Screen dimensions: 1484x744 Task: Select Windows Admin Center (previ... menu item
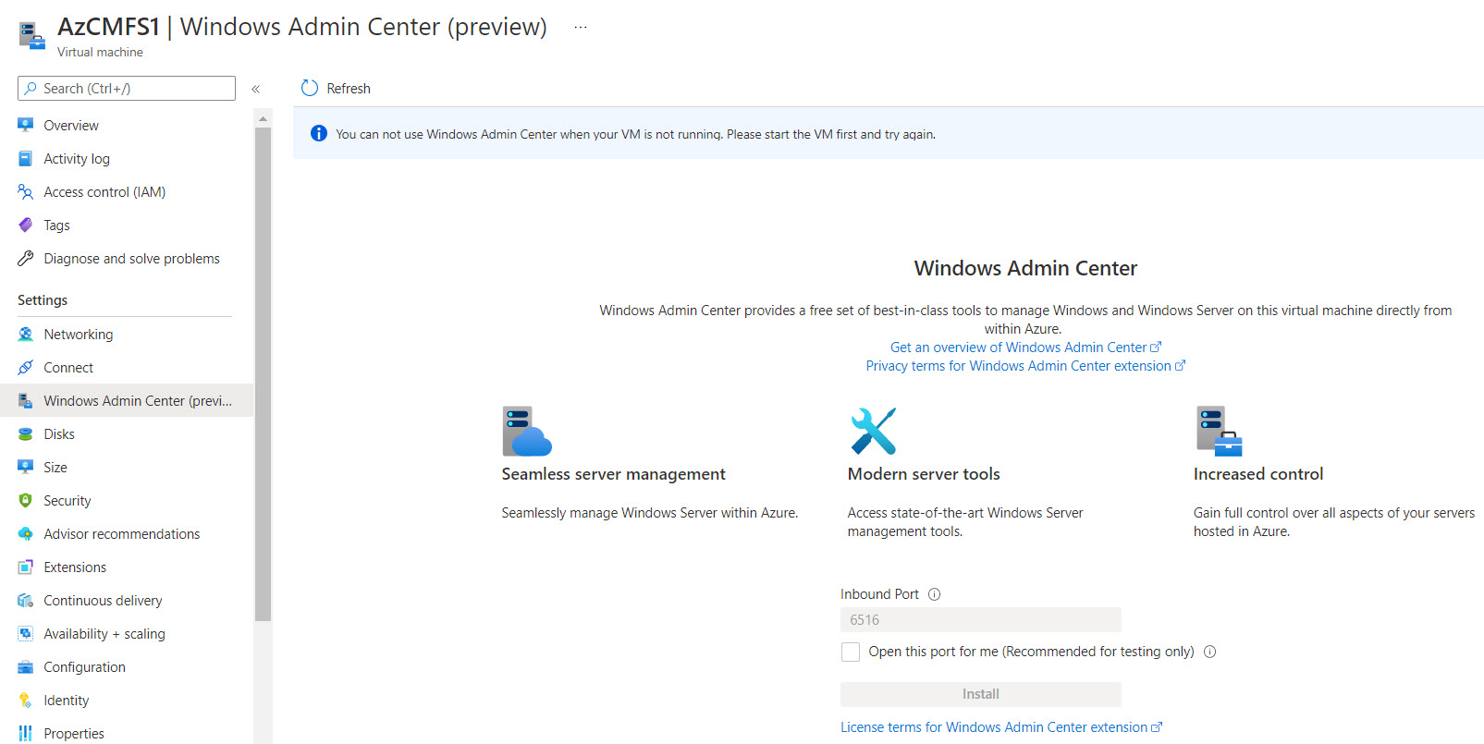(x=127, y=400)
